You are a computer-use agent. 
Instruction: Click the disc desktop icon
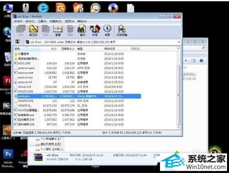coord(113,8)
